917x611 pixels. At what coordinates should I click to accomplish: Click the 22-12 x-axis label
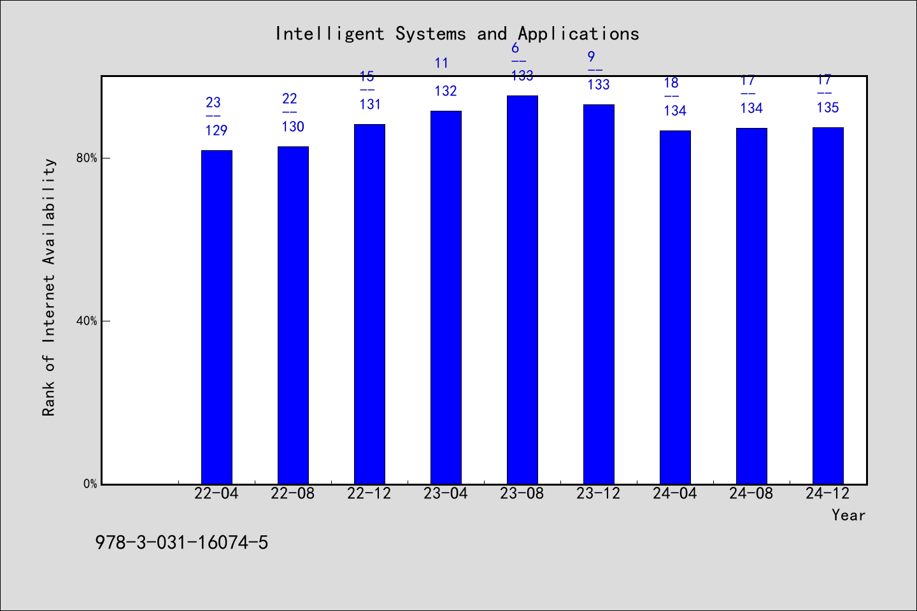point(369,493)
